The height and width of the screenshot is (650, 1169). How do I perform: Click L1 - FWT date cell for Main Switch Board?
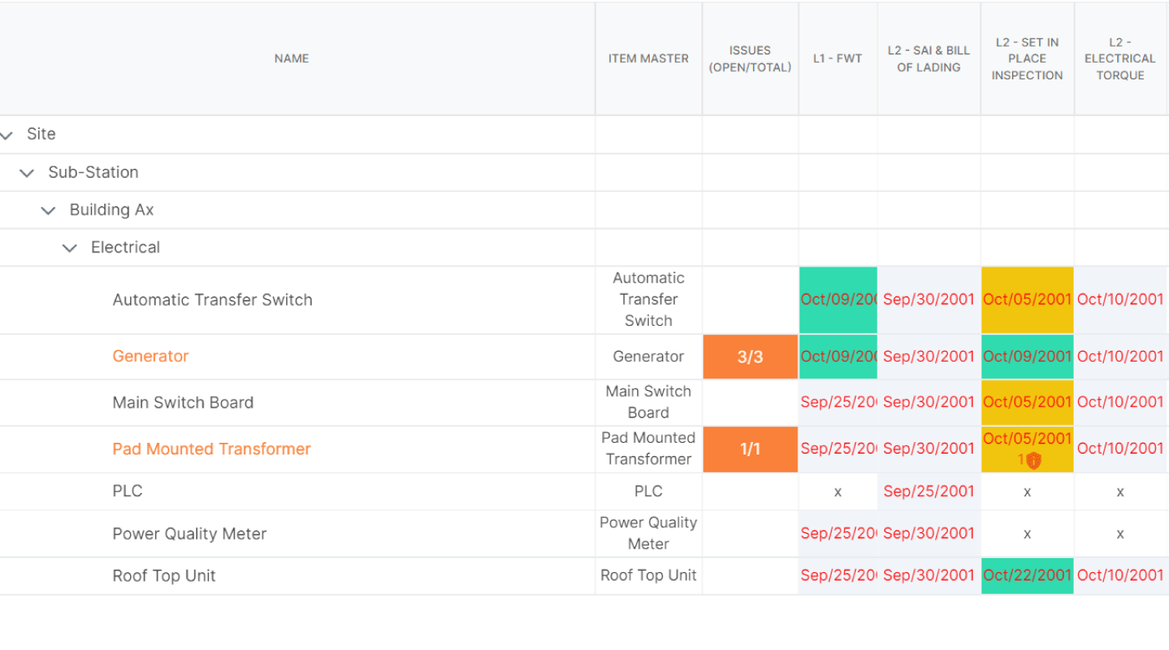click(x=838, y=403)
